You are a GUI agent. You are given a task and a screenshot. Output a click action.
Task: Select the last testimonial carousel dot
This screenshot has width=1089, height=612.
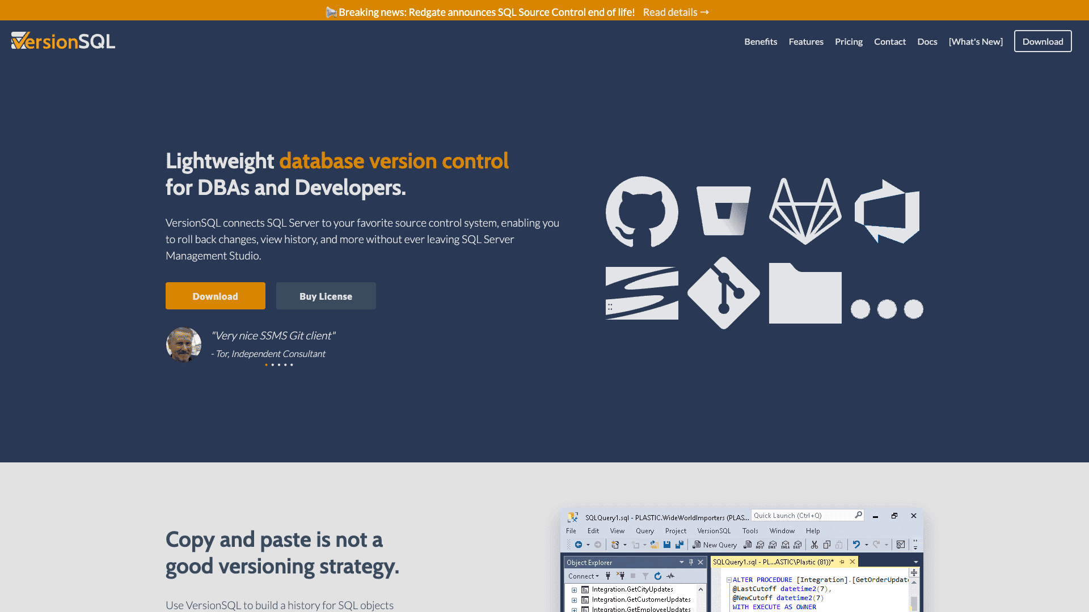click(x=292, y=365)
